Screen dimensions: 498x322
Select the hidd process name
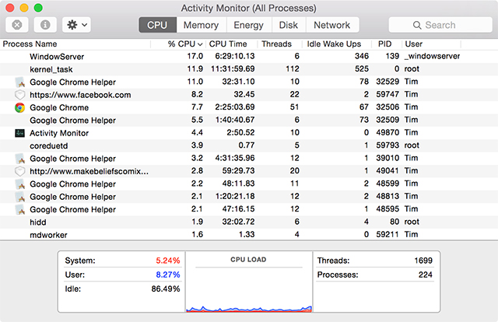coord(38,222)
